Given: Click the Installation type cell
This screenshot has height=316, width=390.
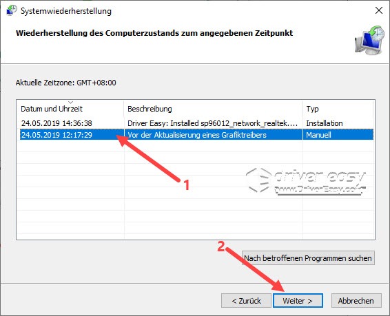Looking at the screenshot, I should tap(325, 123).
